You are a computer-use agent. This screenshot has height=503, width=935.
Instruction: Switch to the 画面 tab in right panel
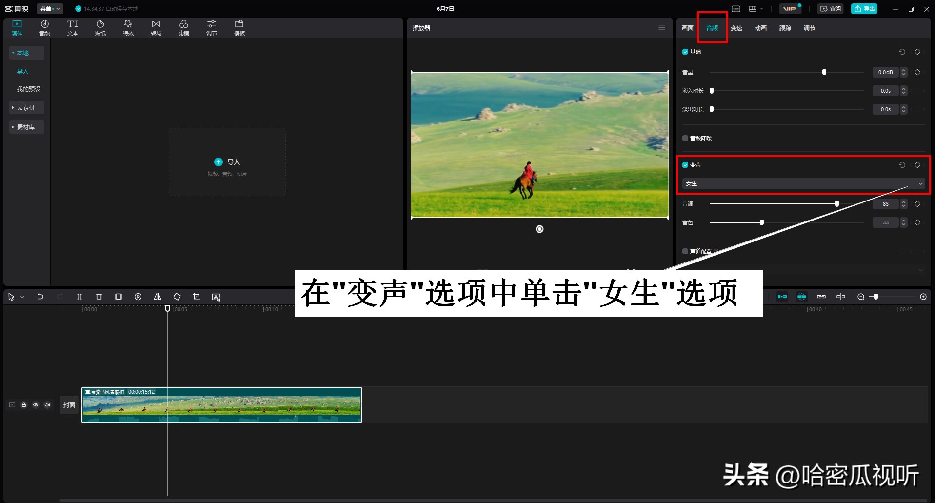coord(687,28)
